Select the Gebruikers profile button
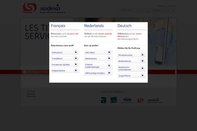 [98, 52]
